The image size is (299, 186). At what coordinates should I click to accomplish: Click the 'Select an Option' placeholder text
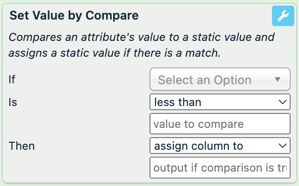204,80
